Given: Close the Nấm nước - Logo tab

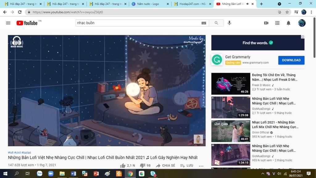Looking at the screenshot, I should tap(168, 4).
